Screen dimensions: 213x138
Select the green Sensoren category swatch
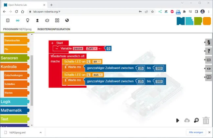pos(14,58)
